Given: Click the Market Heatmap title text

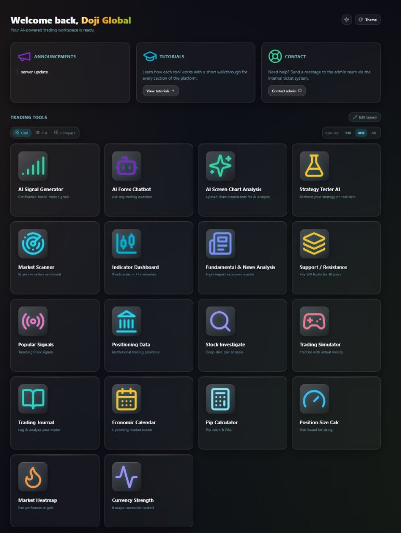Looking at the screenshot, I should (37, 500).
